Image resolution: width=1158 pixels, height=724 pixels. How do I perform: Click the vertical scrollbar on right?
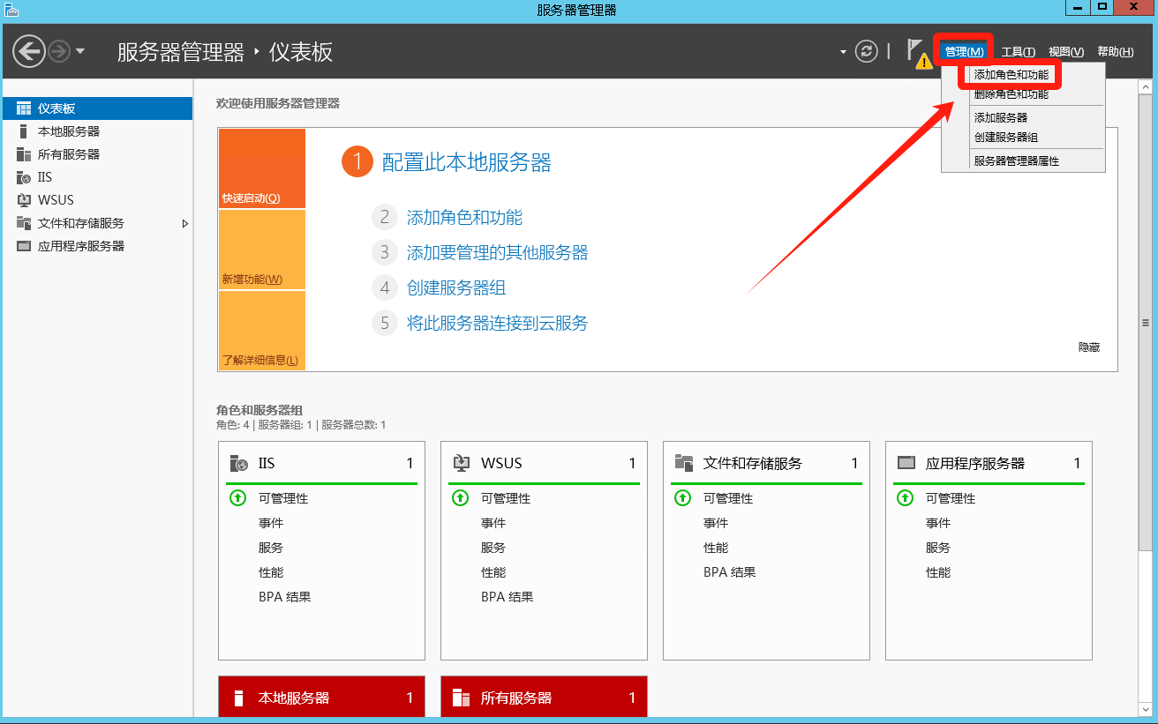[x=1145, y=323]
